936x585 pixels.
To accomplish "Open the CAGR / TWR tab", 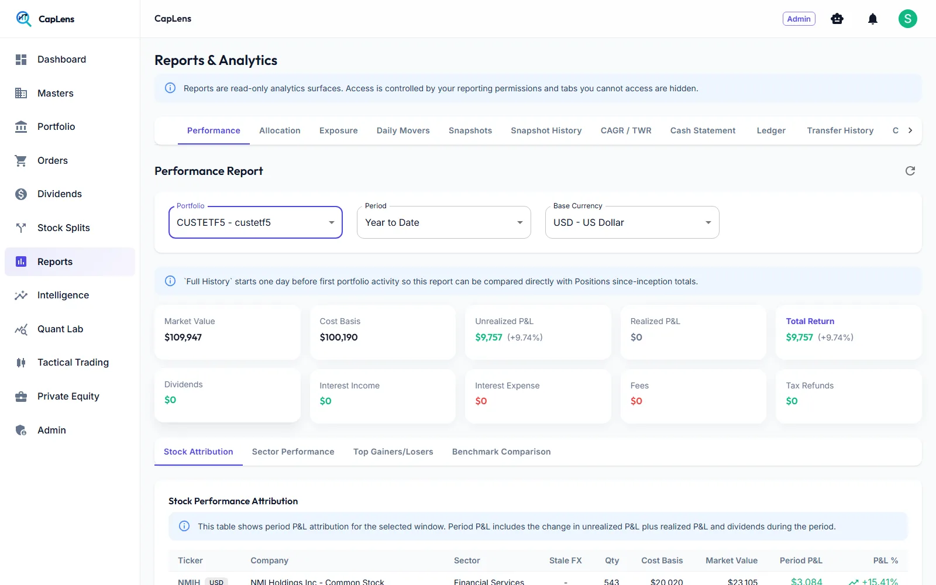I will [x=626, y=130].
